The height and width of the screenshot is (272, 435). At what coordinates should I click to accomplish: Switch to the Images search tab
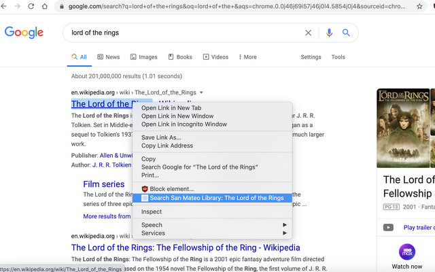tap(143, 57)
